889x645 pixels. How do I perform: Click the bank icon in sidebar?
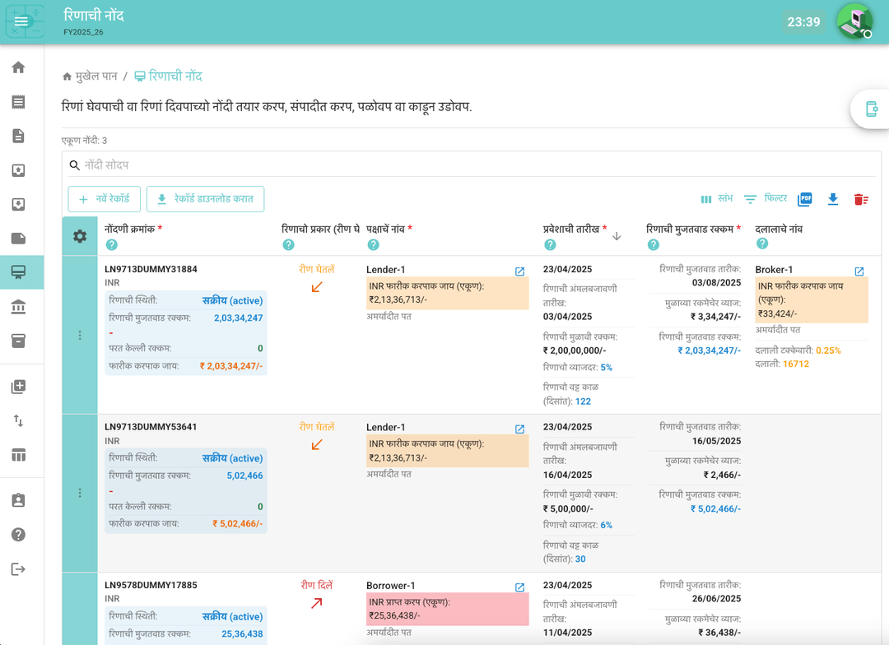tap(18, 306)
